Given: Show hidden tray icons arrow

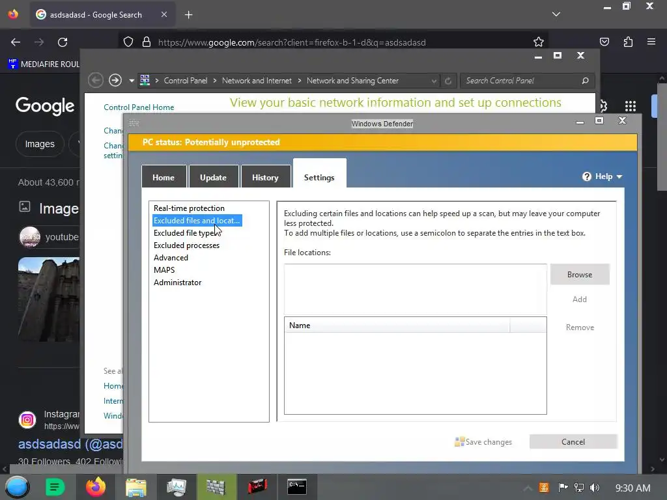Looking at the screenshot, I should (x=528, y=488).
